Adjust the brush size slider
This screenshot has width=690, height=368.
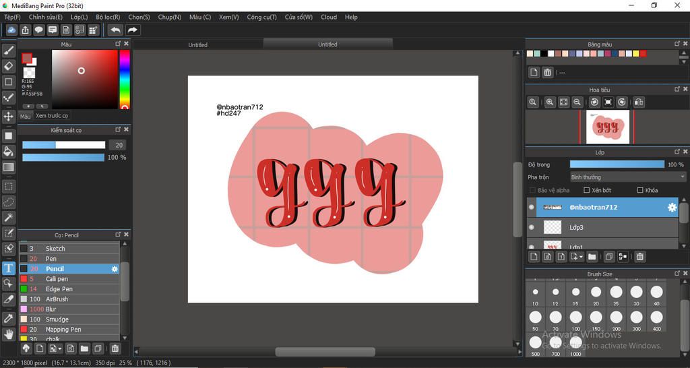tap(64, 145)
